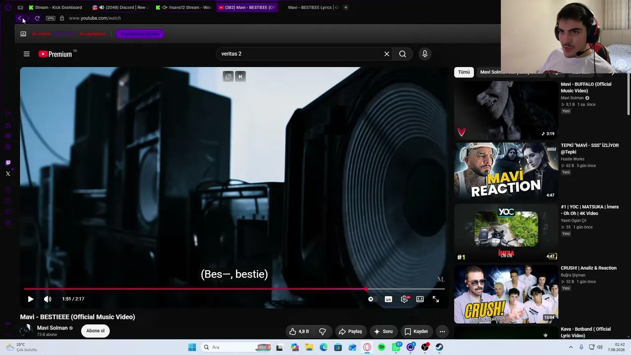Select the Tümü filter chip

click(464, 72)
